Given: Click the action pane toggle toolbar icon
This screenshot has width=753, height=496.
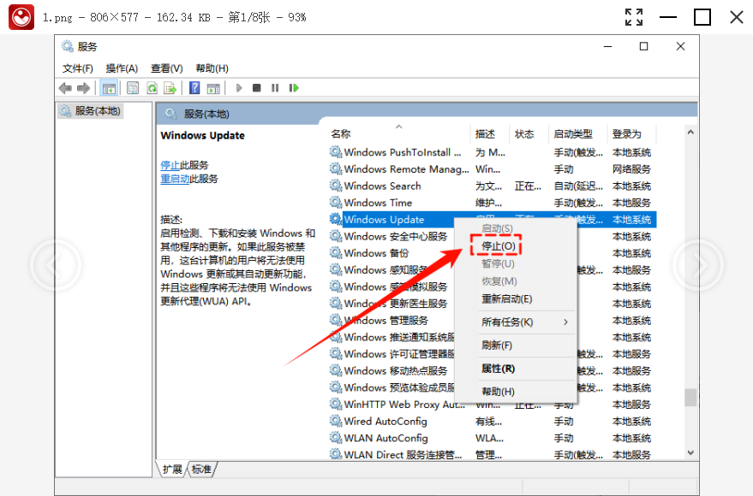Looking at the screenshot, I should point(213,88).
